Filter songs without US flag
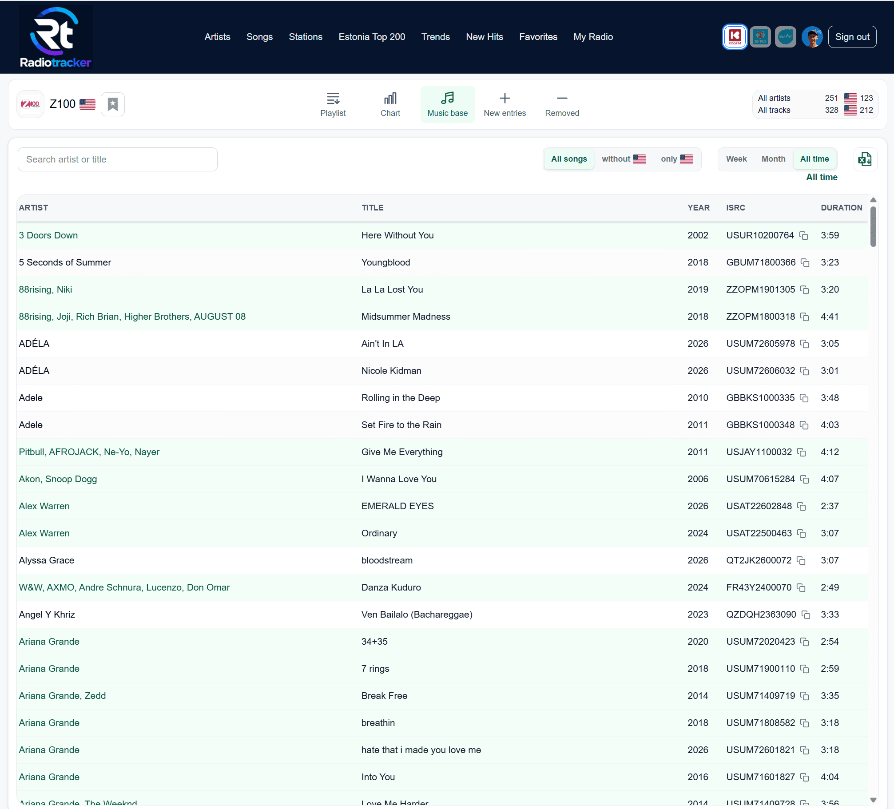Viewport: 894px width, 809px height. click(624, 159)
